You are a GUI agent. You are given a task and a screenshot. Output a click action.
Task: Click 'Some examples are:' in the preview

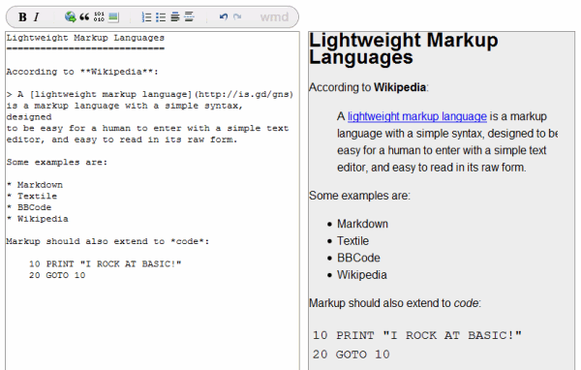[359, 196]
